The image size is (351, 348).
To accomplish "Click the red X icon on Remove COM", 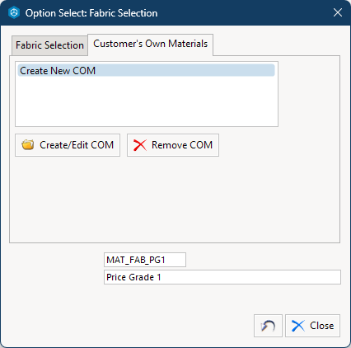I will click(140, 145).
